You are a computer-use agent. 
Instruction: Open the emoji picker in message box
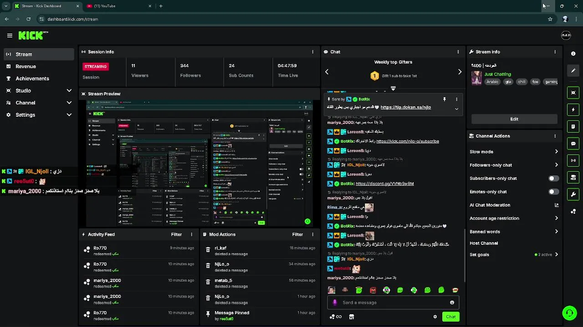(452, 302)
